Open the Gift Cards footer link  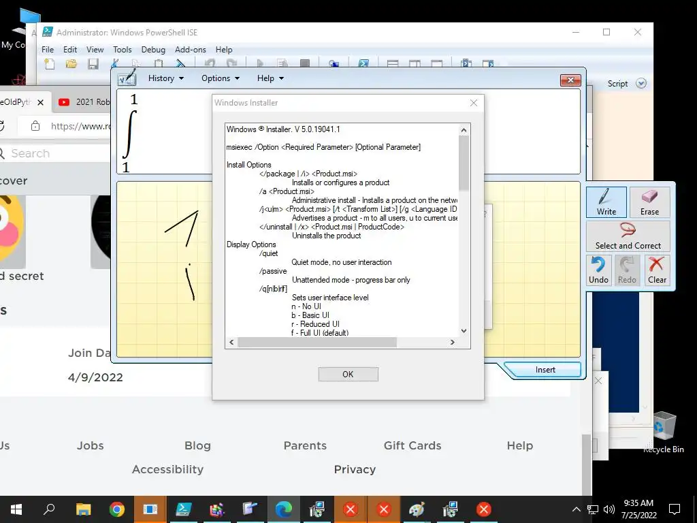(412, 445)
